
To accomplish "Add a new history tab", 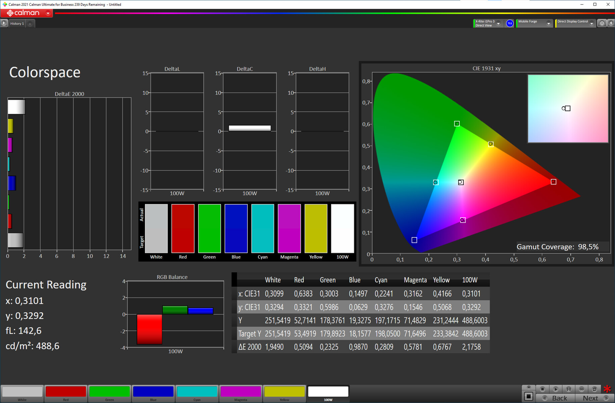I will (30, 24).
